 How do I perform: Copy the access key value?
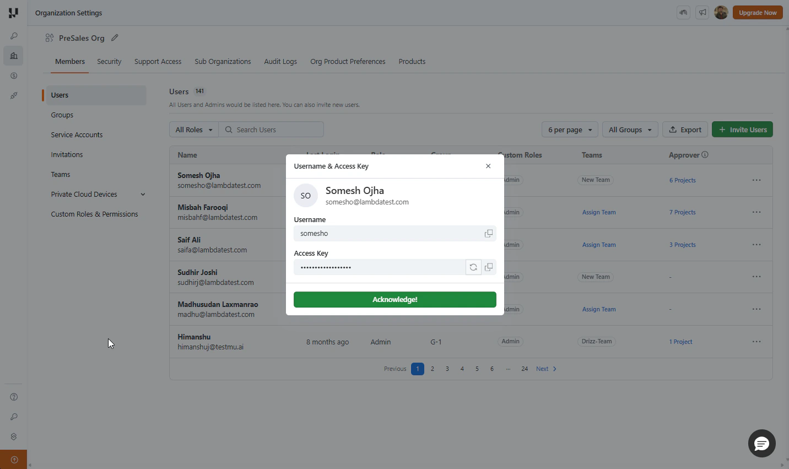point(489,267)
